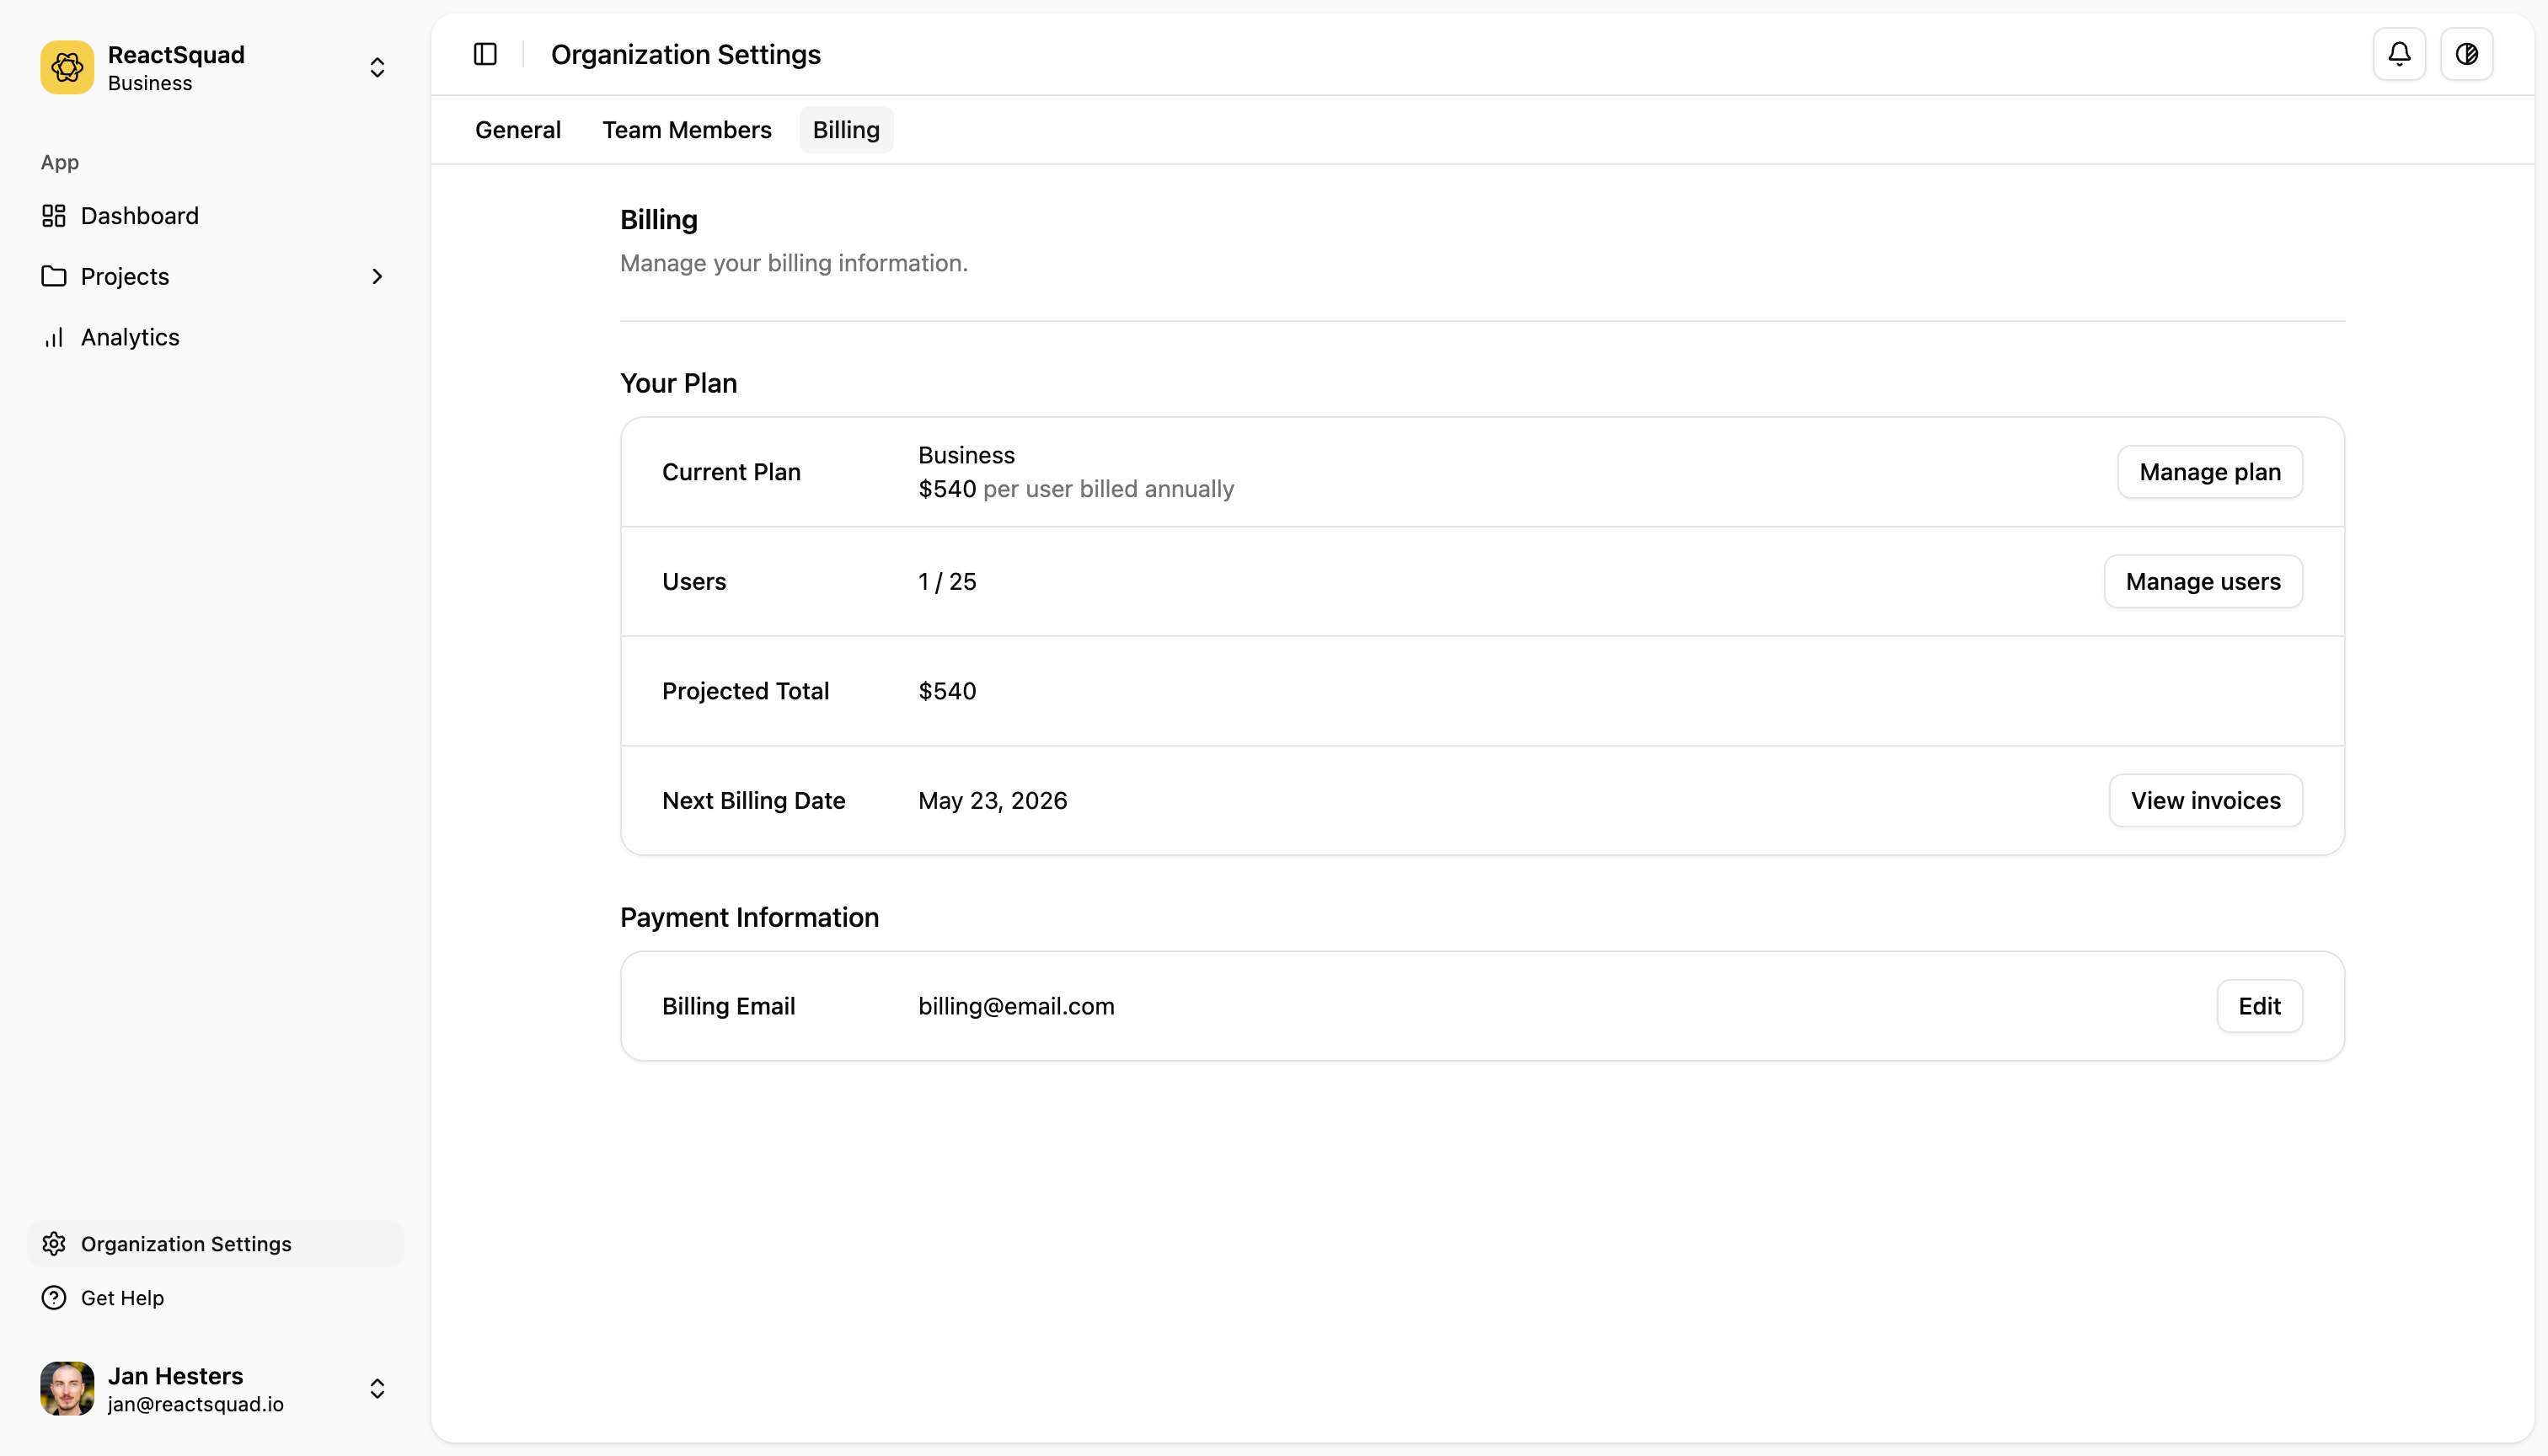Click the Projects folder icon

(x=54, y=276)
